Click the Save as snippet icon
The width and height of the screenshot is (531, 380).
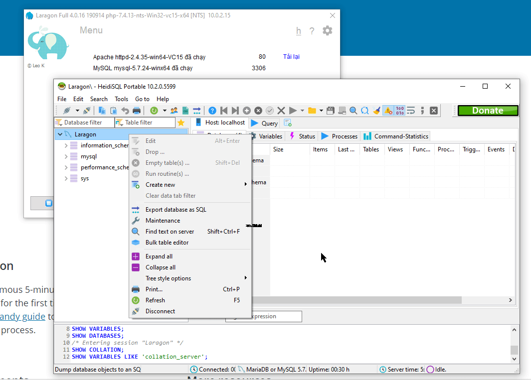coord(342,110)
